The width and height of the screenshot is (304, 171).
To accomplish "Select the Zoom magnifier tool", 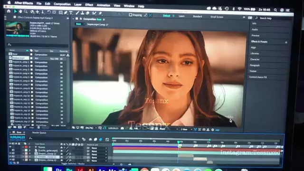I will click(26, 12).
